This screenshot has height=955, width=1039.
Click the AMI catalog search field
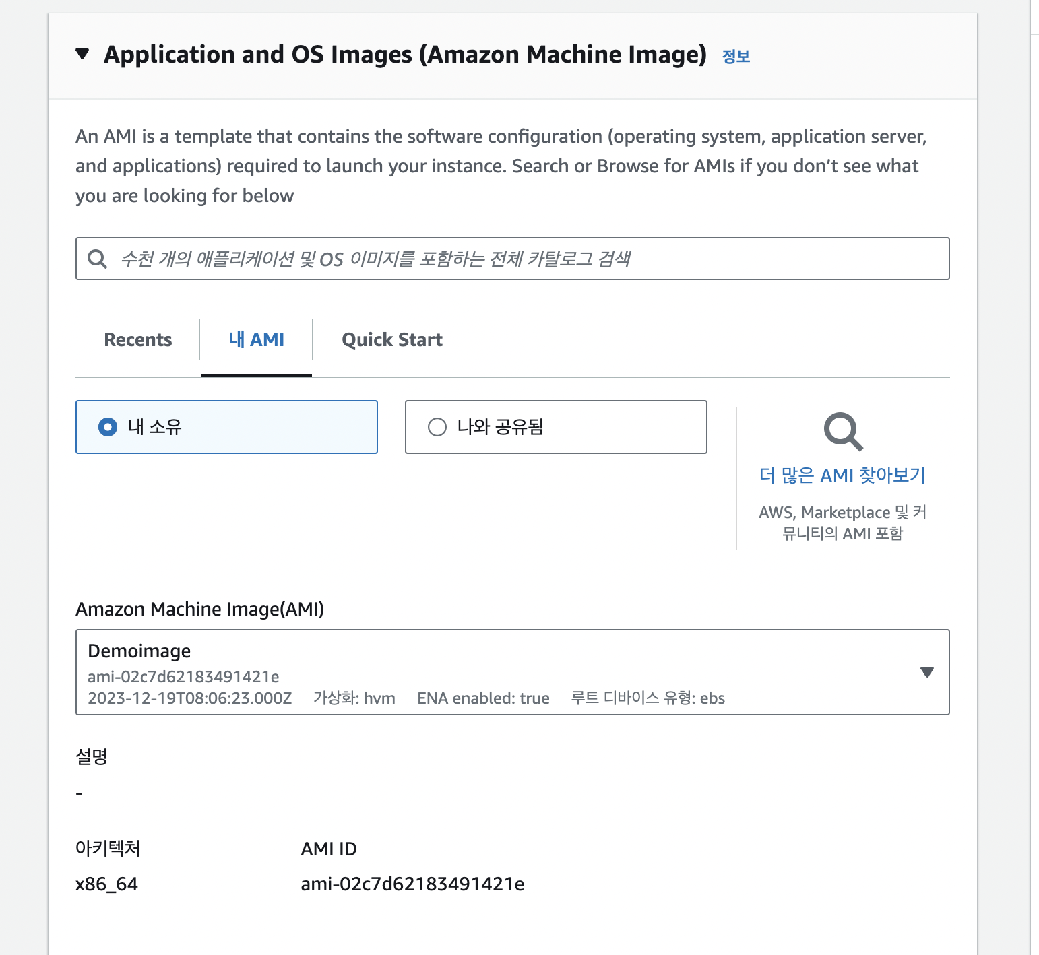512,259
